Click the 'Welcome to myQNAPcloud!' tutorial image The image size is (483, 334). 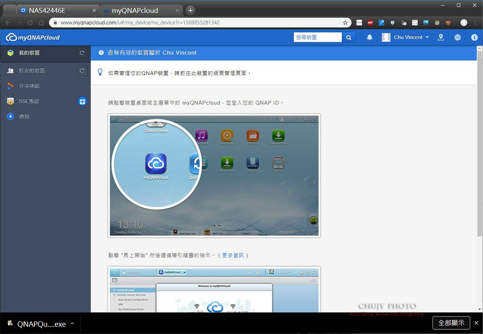coord(214,289)
